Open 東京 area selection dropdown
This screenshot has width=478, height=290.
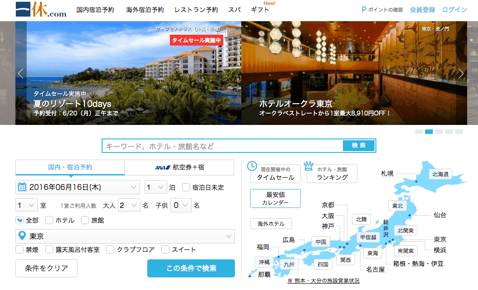click(x=125, y=236)
